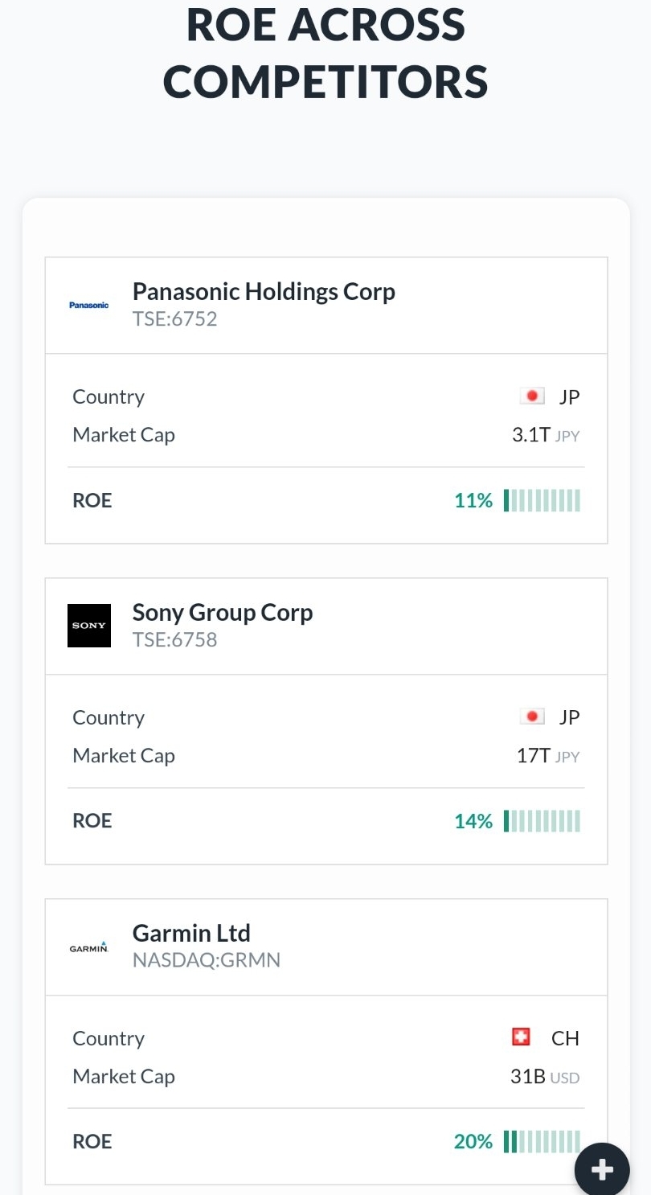Click Switzerland flag in Garmin card
The width and height of the screenshot is (651, 1195).
click(x=521, y=1037)
